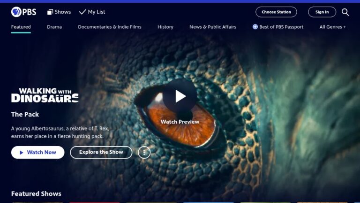The height and width of the screenshot is (203, 360).
Task: Click the Watch Preview label
Action: 180,122
